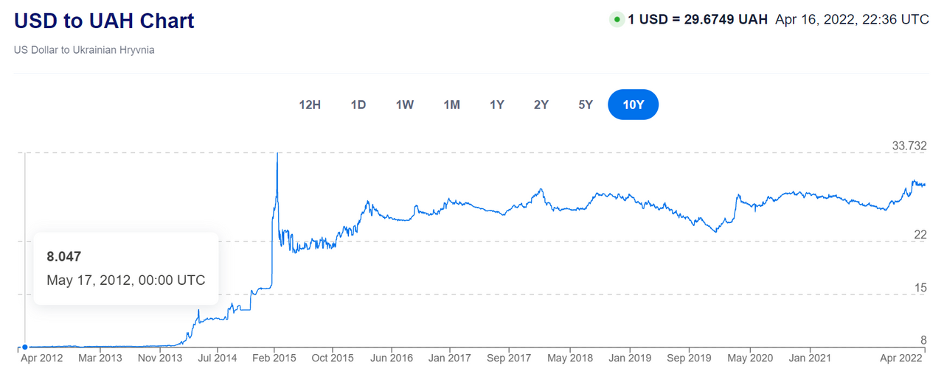
Task: Choose the 5Y time range
Action: click(x=586, y=105)
